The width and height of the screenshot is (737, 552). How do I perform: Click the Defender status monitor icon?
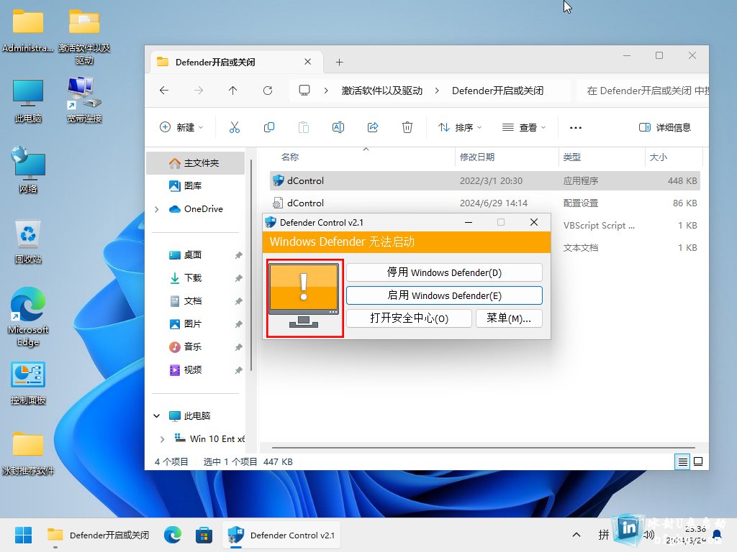(x=304, y=298)
